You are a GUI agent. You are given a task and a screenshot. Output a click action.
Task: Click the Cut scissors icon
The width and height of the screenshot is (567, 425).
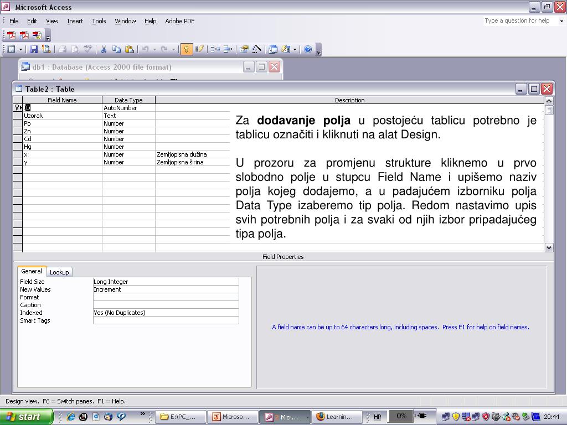point(104,49)
